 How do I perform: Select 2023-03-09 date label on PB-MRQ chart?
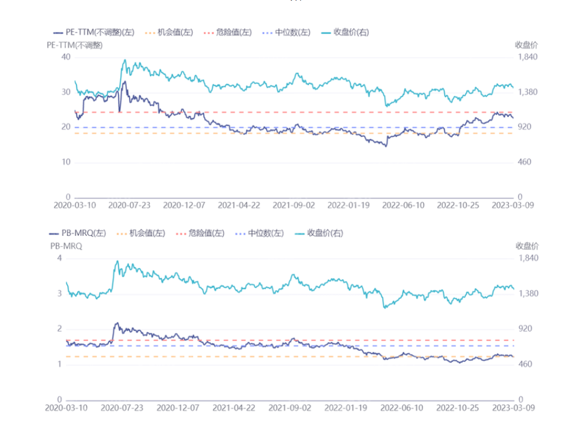pos(513,408)
